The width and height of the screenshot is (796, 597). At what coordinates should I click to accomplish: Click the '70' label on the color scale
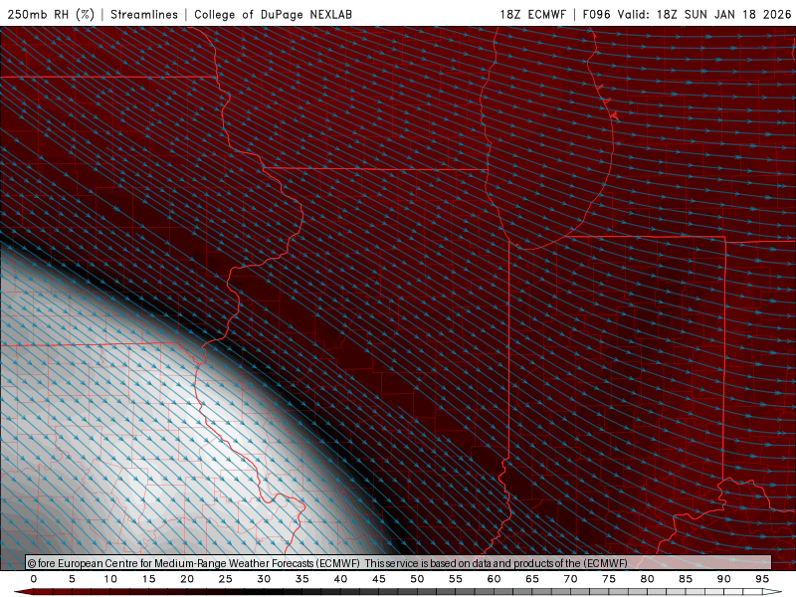pos(570,579)
